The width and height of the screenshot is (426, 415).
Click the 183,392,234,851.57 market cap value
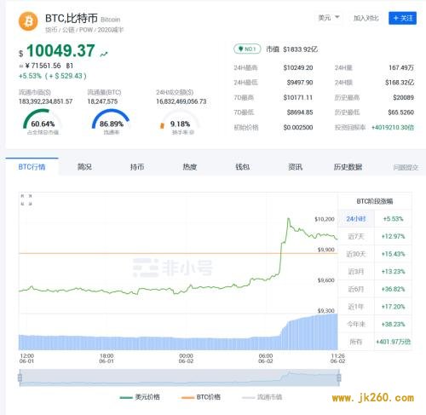pos(46,101)
